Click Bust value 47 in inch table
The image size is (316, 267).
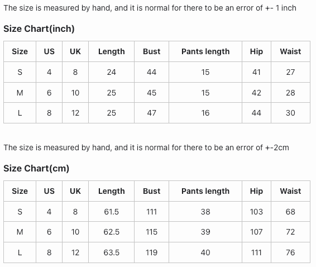pyautogui.click(x=151, y=113)
